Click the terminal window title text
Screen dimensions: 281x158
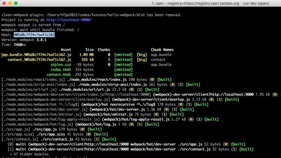(x=210, y=4)
